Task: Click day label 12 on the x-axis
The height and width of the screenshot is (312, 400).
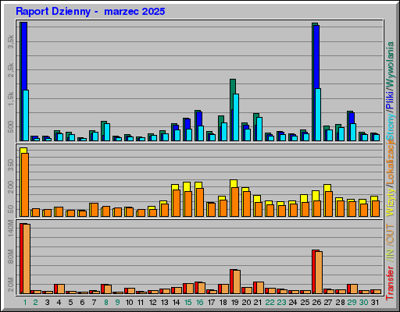Action: click(x=152, y=303)
